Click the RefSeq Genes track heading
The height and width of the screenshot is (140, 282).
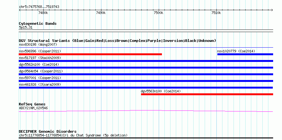[32, 104]
